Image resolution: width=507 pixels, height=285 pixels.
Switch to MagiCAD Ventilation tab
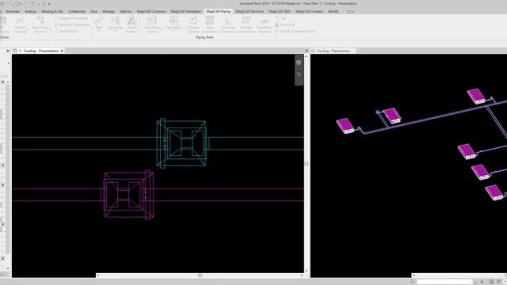186,11
